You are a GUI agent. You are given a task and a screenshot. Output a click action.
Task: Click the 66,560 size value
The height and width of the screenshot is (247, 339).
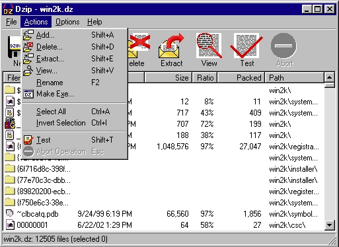(x=178, y=214)
